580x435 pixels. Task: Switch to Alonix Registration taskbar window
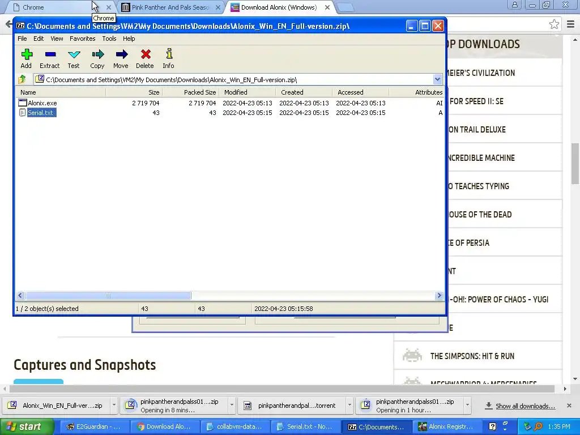click(446, 427)
